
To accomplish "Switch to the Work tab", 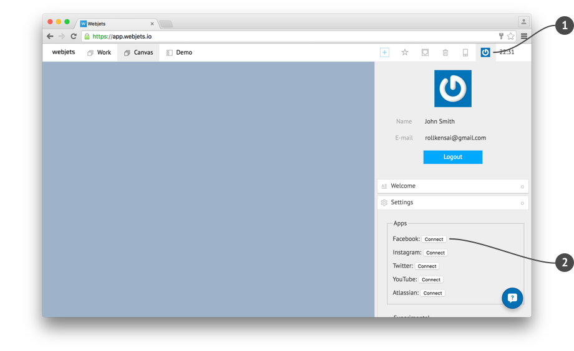I will coord(99,53).
